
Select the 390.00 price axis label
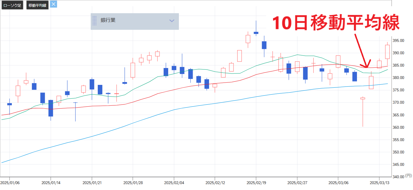click(x=398, y=53)
